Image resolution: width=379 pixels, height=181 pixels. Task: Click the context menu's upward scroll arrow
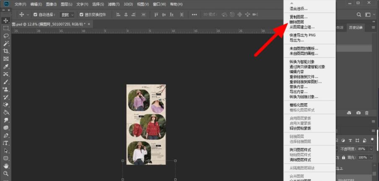(291, 3)
